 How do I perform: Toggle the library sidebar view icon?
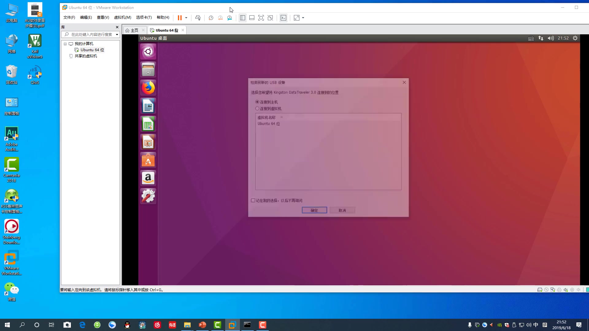tap(243, 18)
